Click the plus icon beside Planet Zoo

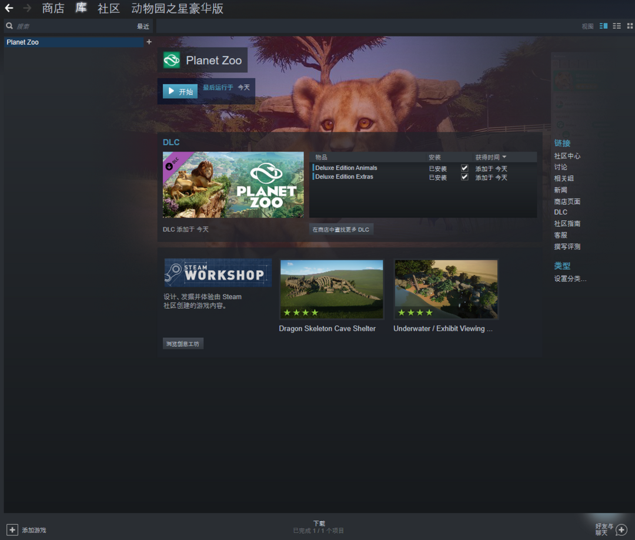click(149, 42)
